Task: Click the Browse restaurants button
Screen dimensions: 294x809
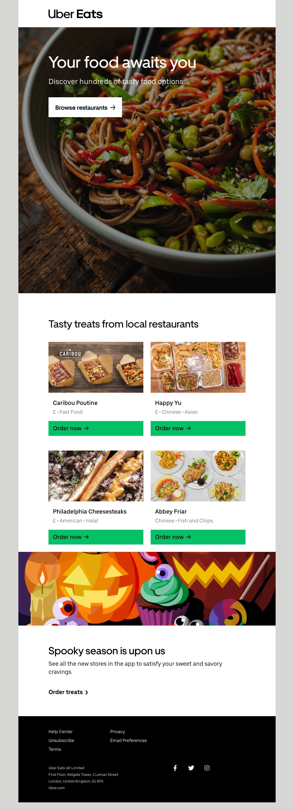Action: coord(85,108)
